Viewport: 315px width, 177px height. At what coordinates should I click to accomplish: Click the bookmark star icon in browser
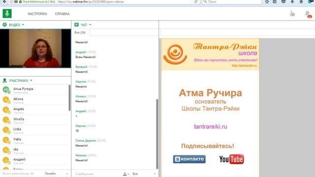tap(267, 2)
